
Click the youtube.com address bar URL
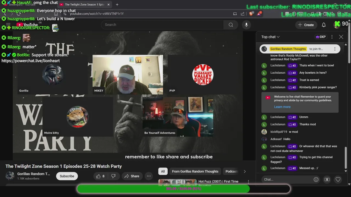pos(97,14)
